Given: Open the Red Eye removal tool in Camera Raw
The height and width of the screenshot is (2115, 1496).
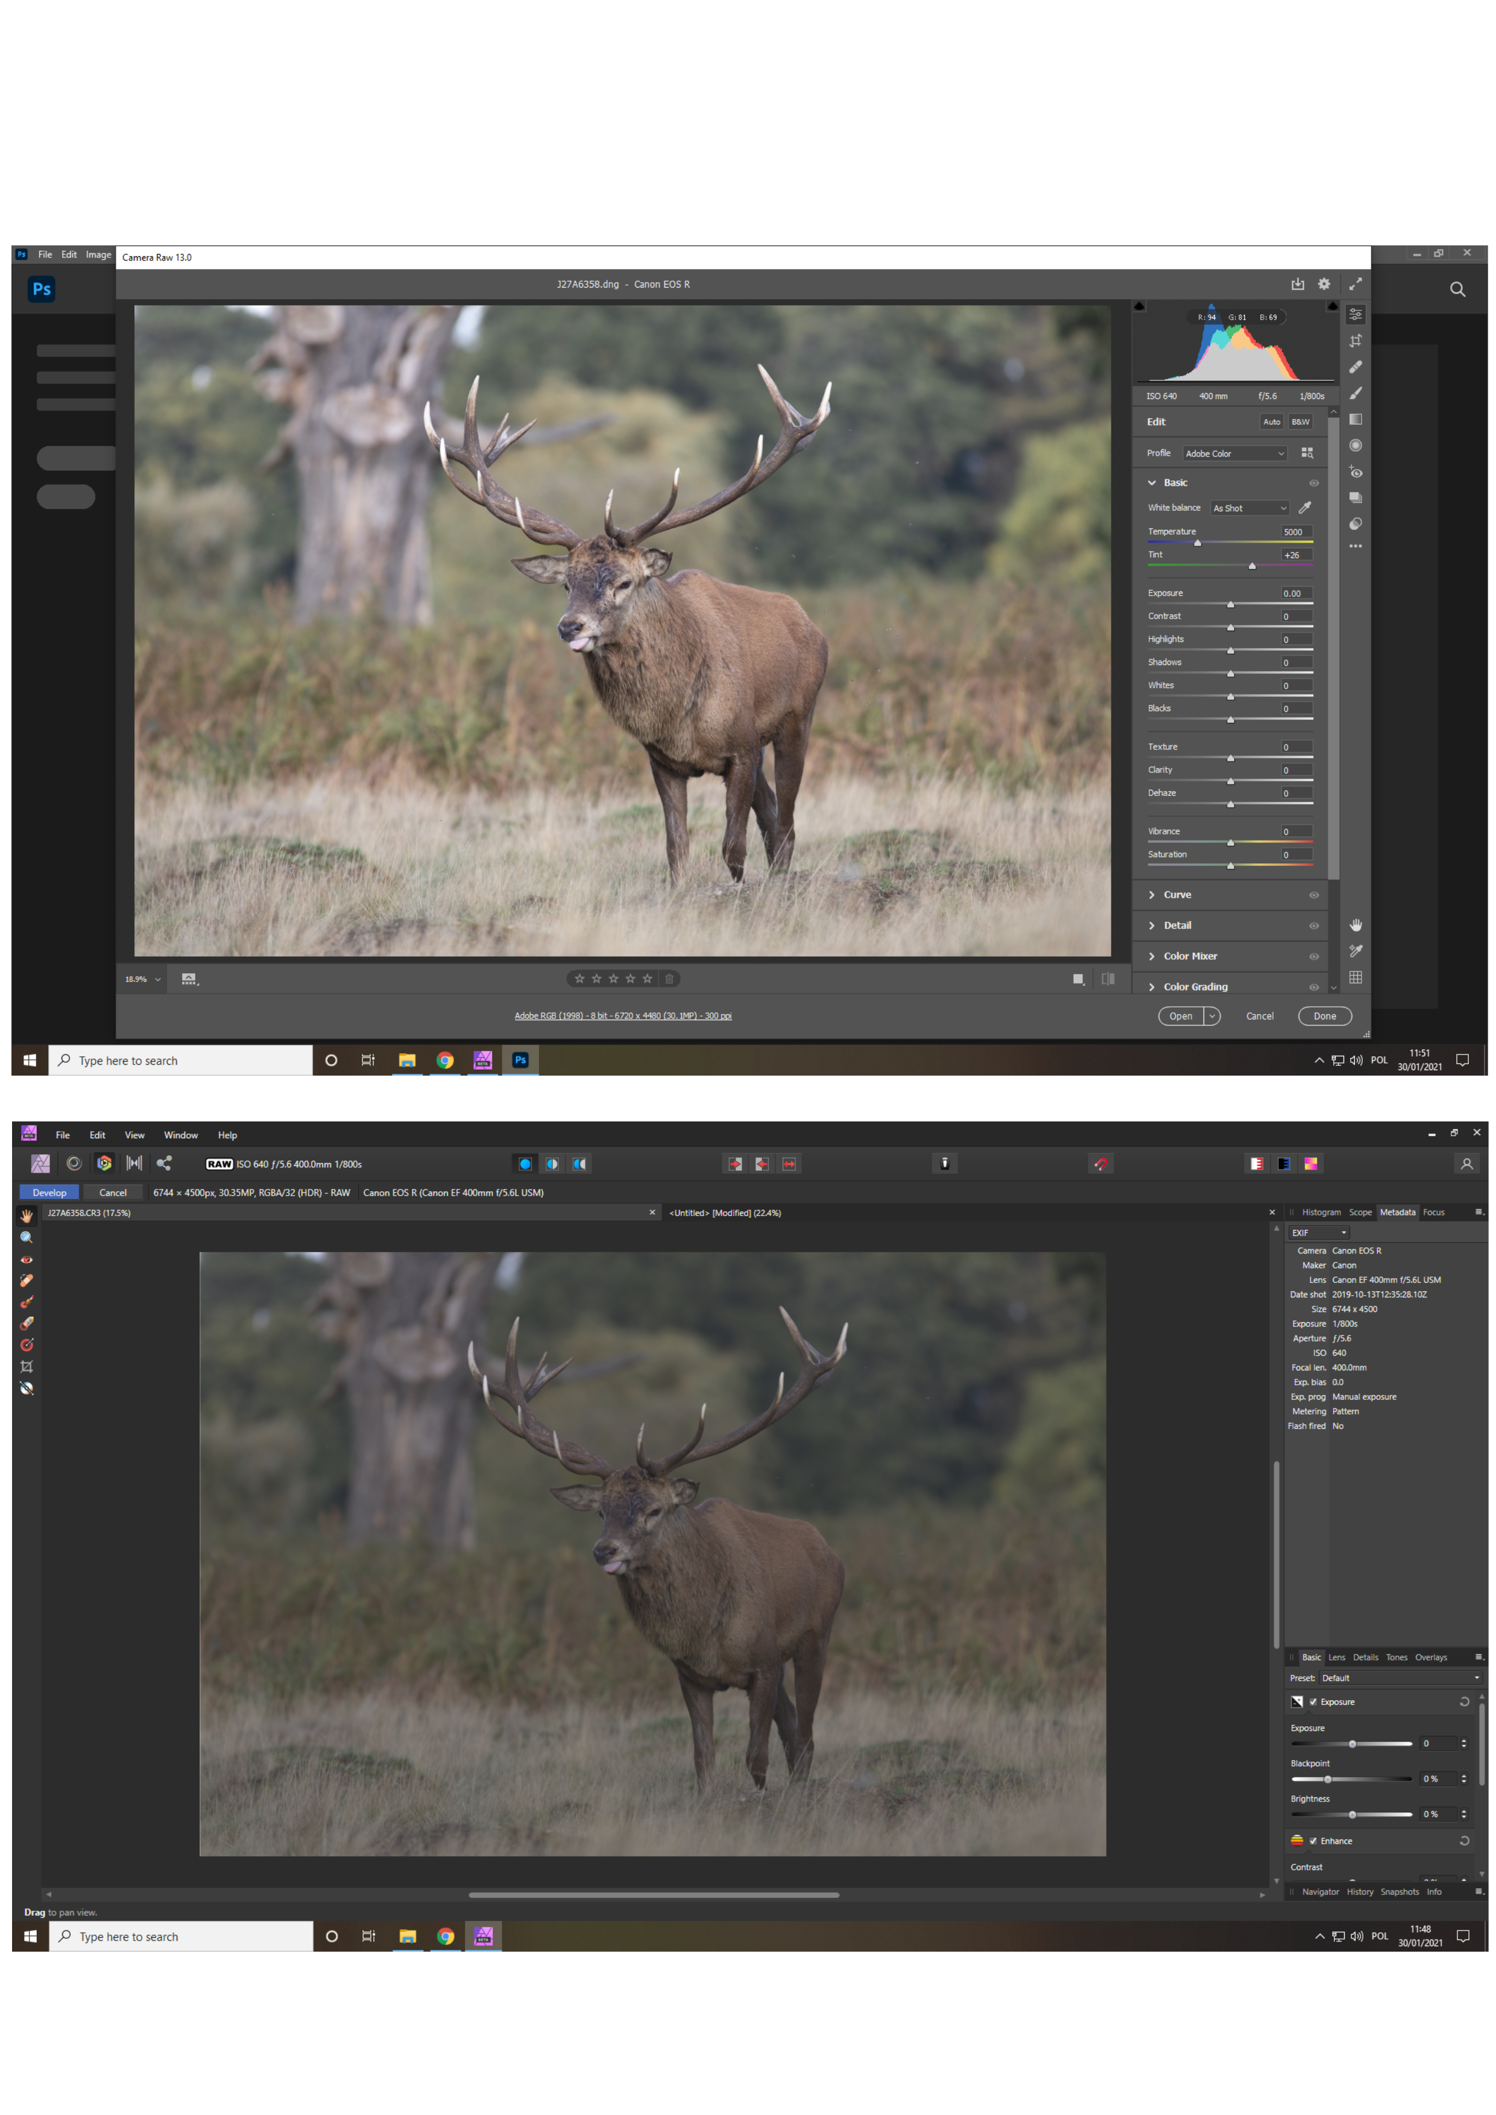Looking at the screenshot, I should click(x=1355, y=471).
